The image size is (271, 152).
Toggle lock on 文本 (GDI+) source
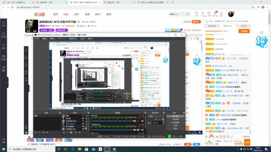[86, 124]
